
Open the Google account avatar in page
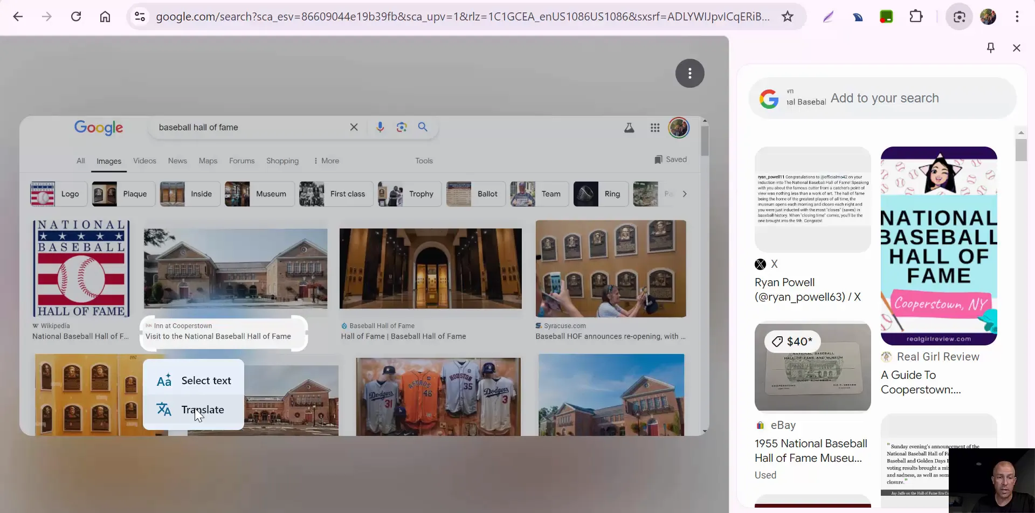pyautogui.click(x=679, y=128)
